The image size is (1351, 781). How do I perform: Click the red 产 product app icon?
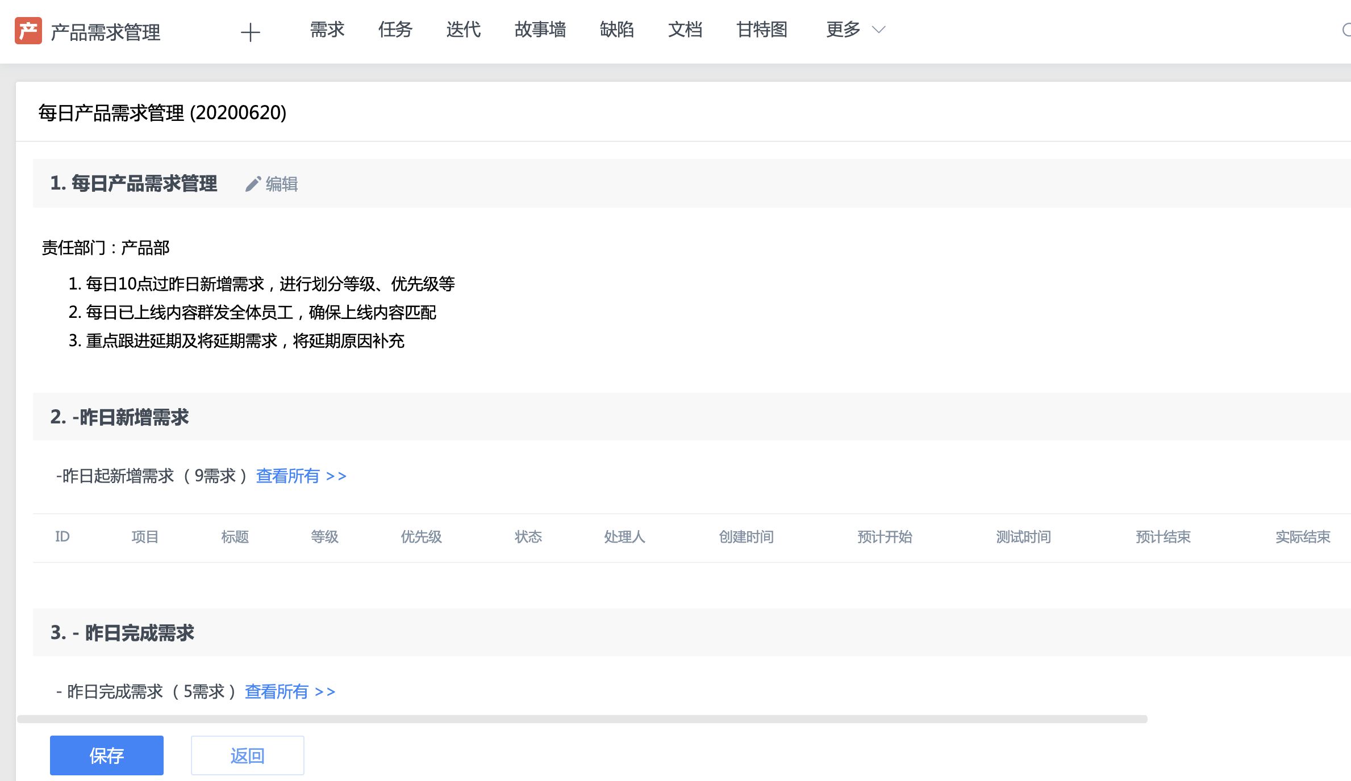click(x=29, y=31)
